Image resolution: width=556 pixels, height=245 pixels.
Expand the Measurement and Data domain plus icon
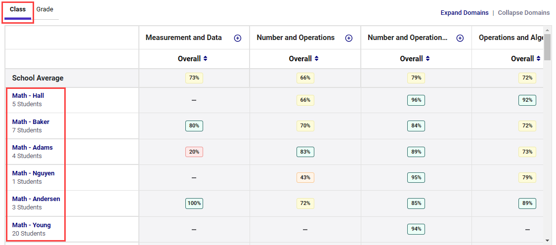click(238, 38)
